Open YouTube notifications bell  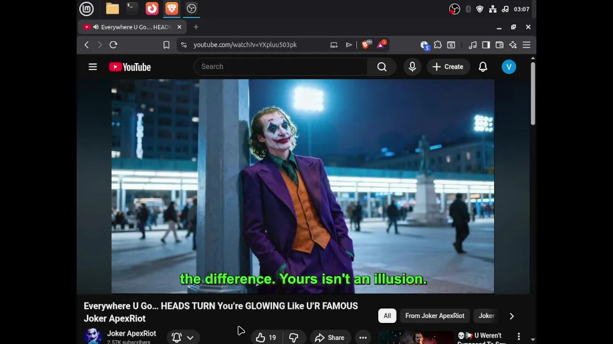coord(483,67)
